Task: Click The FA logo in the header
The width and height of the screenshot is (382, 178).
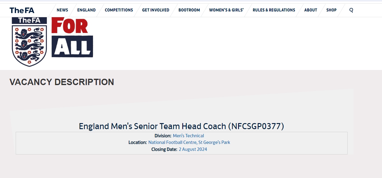Action: (x=22, y=10)
